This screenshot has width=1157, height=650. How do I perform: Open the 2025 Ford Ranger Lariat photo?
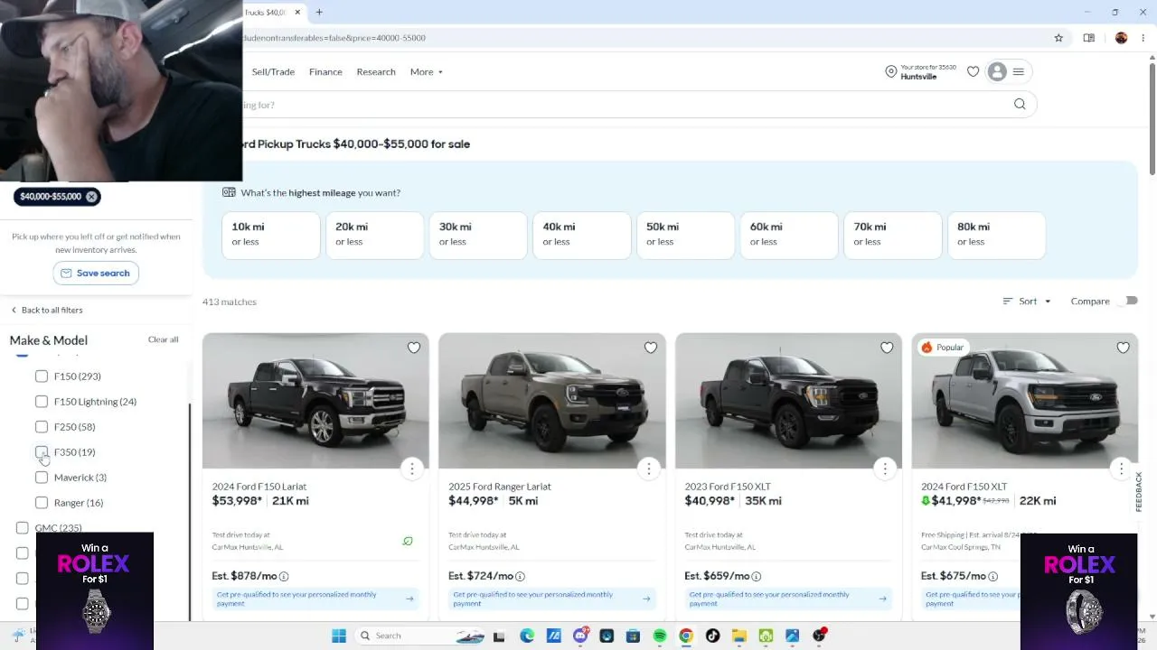coord(552,401)
